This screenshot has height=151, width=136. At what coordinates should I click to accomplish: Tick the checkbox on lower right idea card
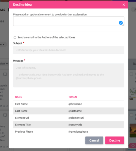click(x=131, y=115)
